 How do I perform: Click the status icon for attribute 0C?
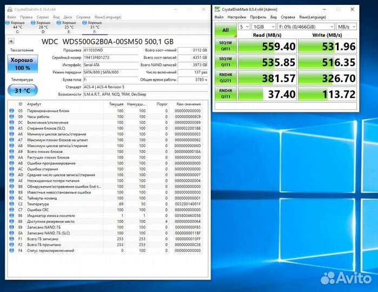[11, 122]
